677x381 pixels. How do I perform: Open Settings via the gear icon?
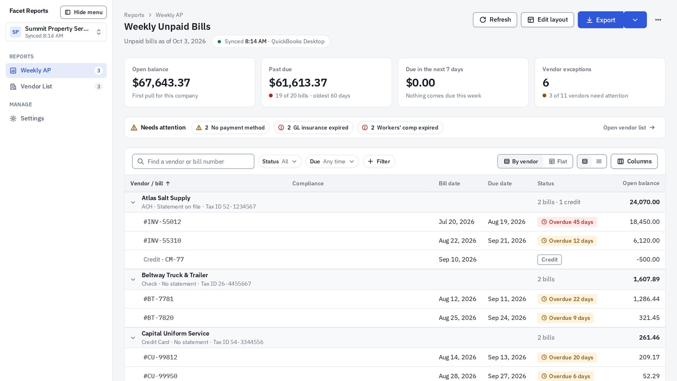[x=13, y=119]
